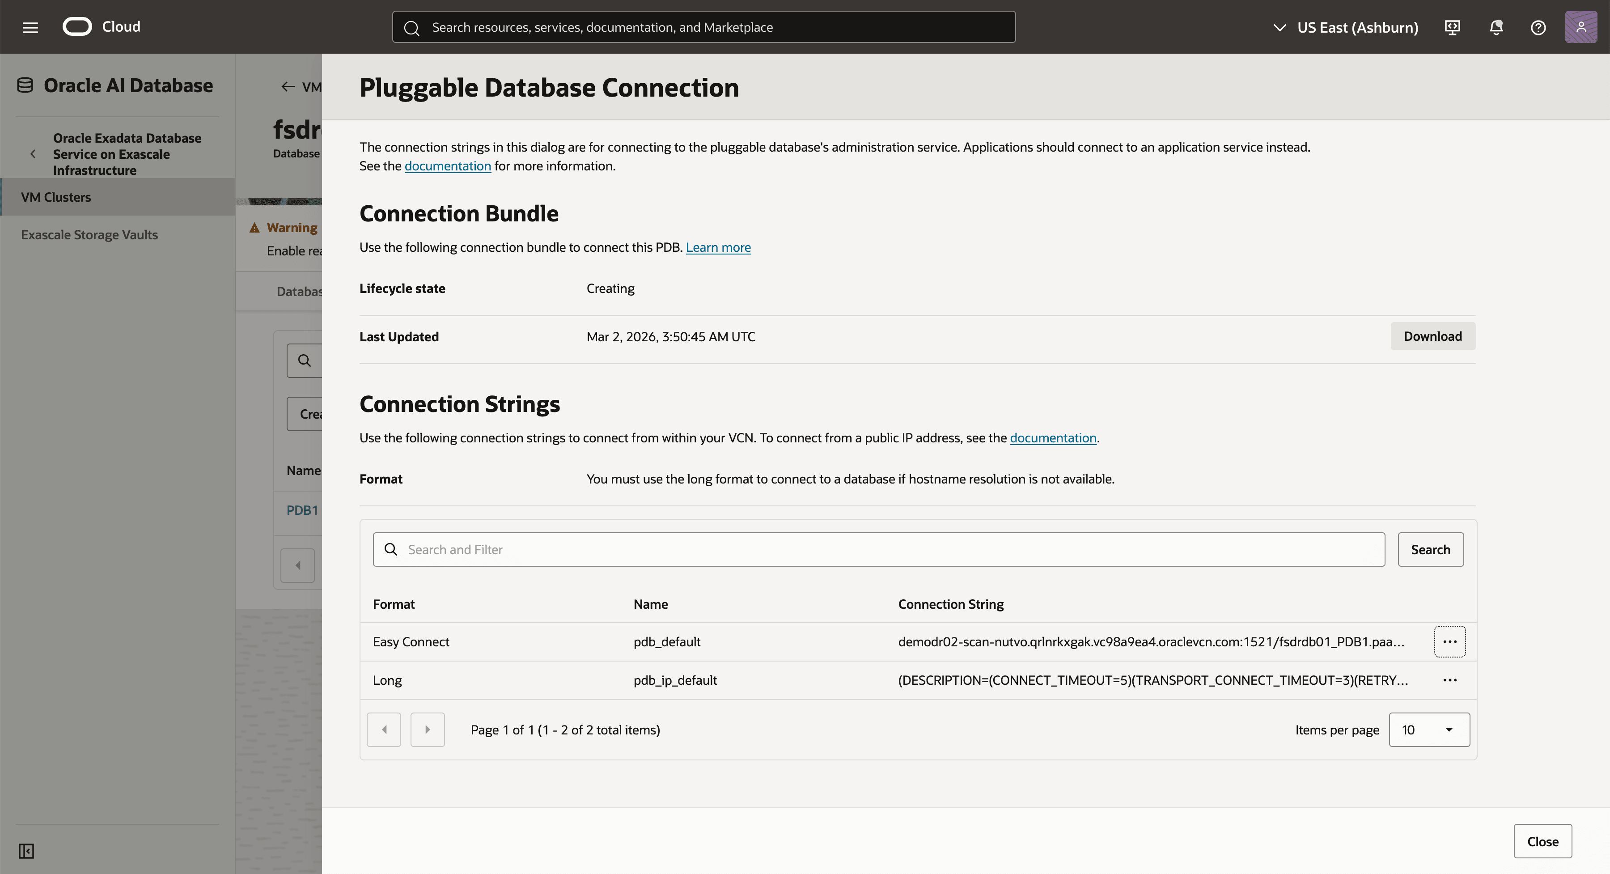Open actions menu for Easy Connect row
This screenshot has width=1610, height=874.
point(1450,641)
